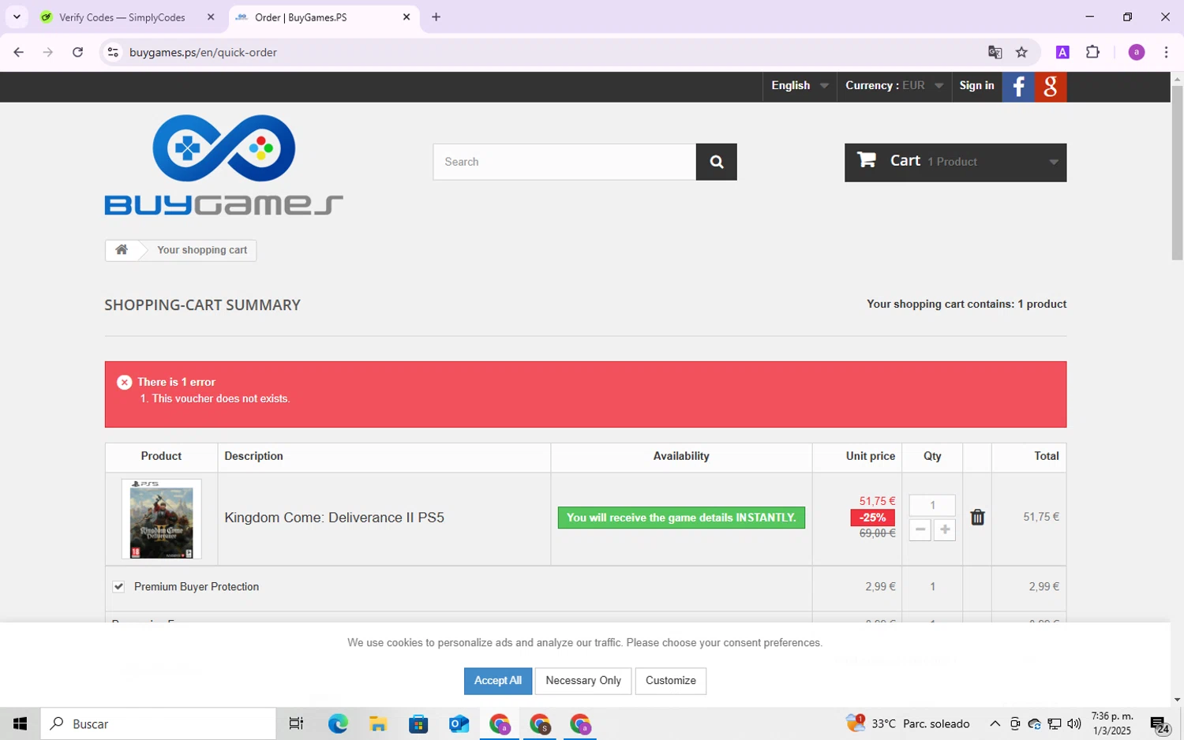
Task: Click the Your shopping cart breadcrumb
Action: point(202,250)
